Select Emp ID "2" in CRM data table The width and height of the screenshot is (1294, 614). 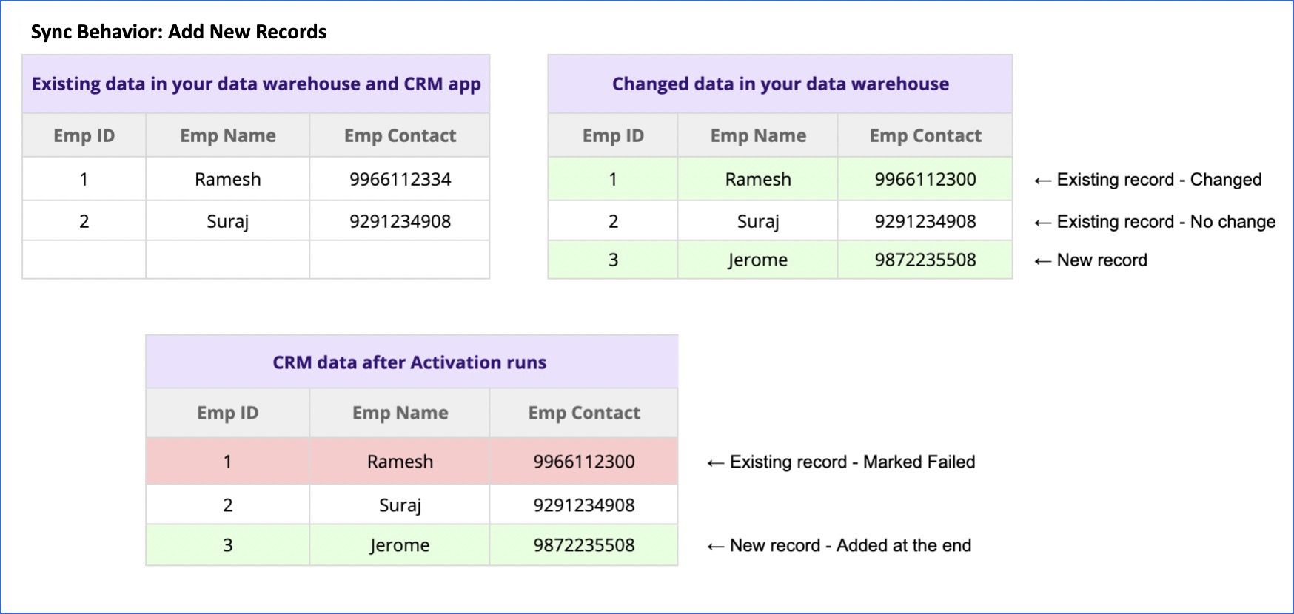click(228, 505)
